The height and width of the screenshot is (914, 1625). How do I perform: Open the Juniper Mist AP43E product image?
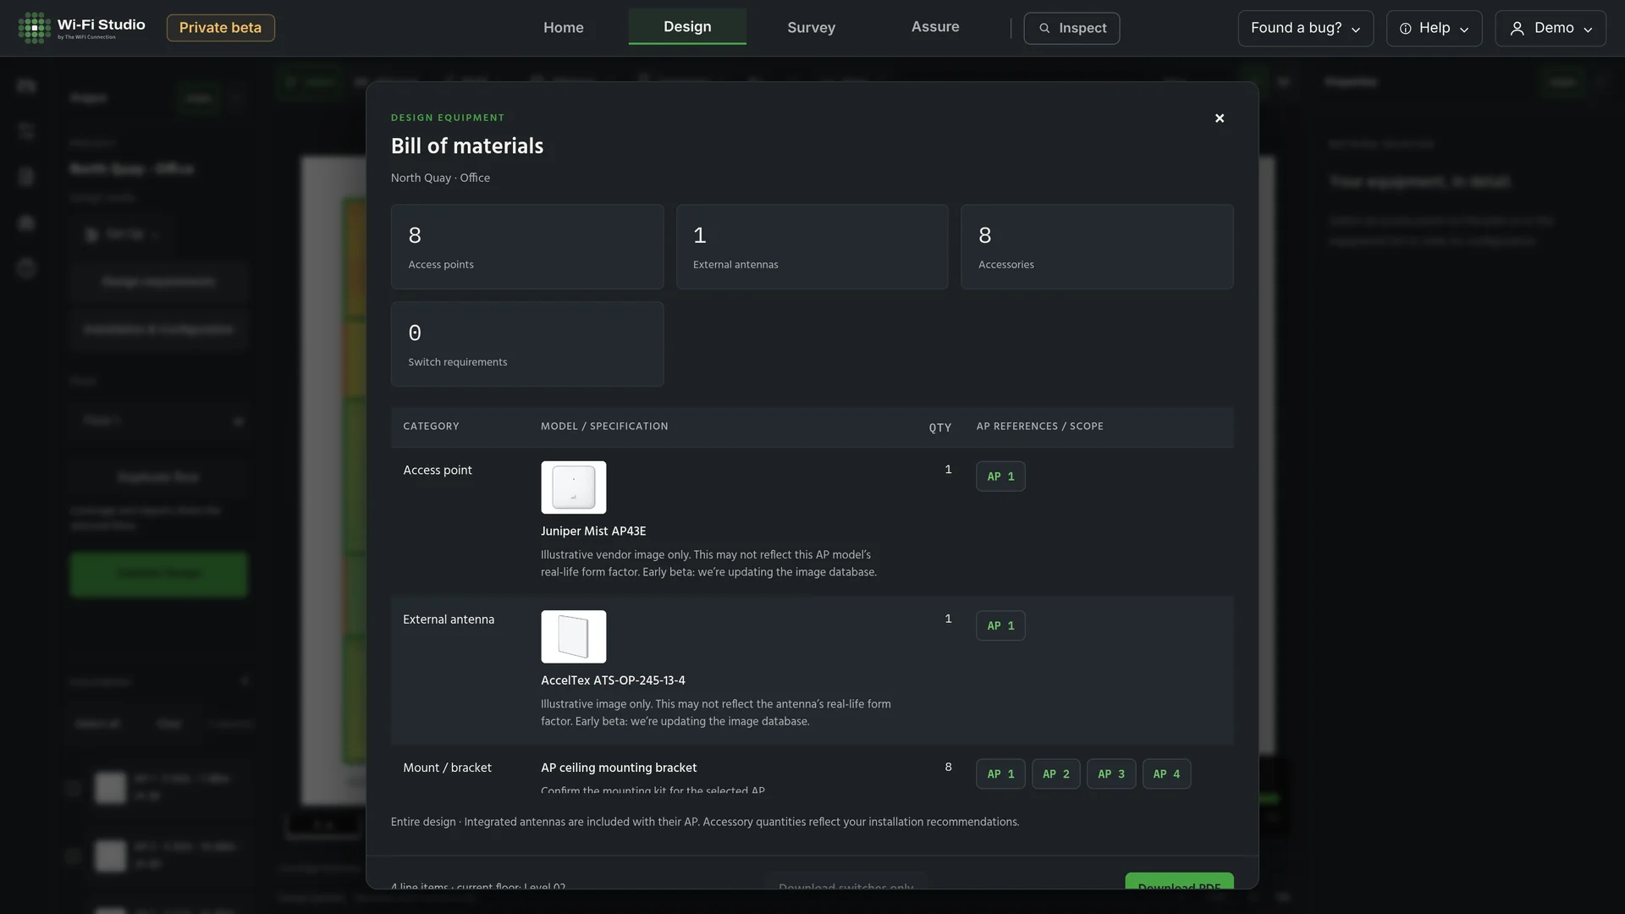point(574,487)
